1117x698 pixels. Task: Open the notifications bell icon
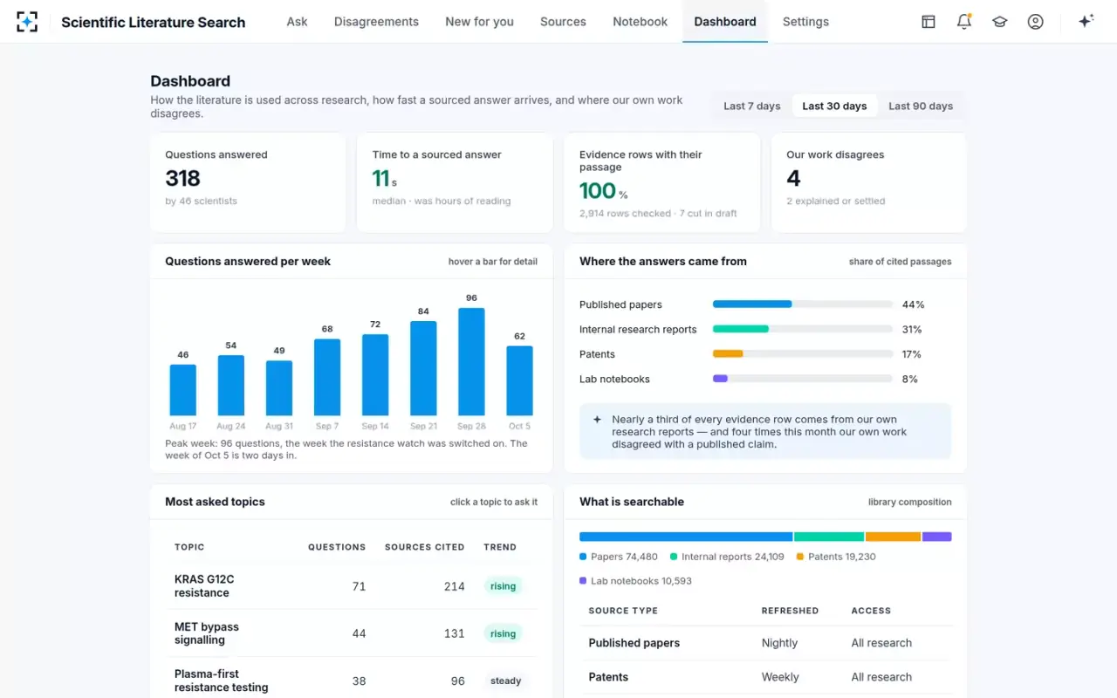(x=964, y=22)
